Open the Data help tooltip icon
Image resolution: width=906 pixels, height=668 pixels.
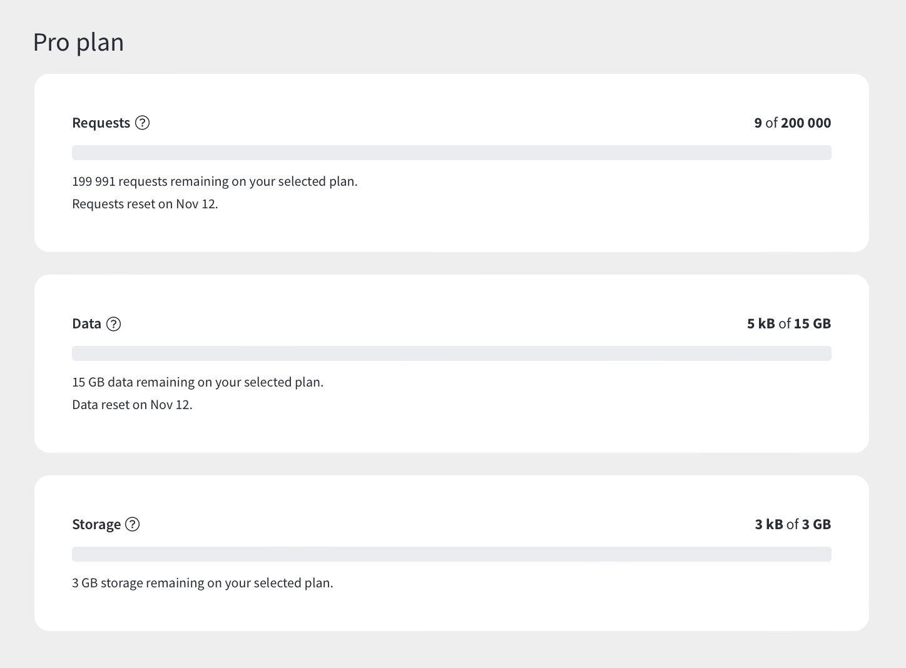point(113,324)
